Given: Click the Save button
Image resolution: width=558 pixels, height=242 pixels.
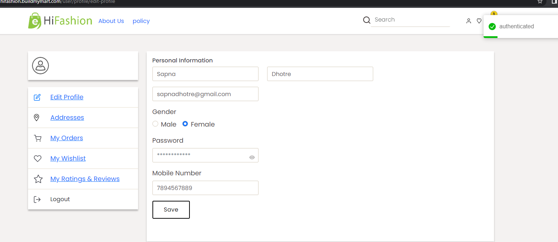Looking at the screenshot, I should point(171,210).
